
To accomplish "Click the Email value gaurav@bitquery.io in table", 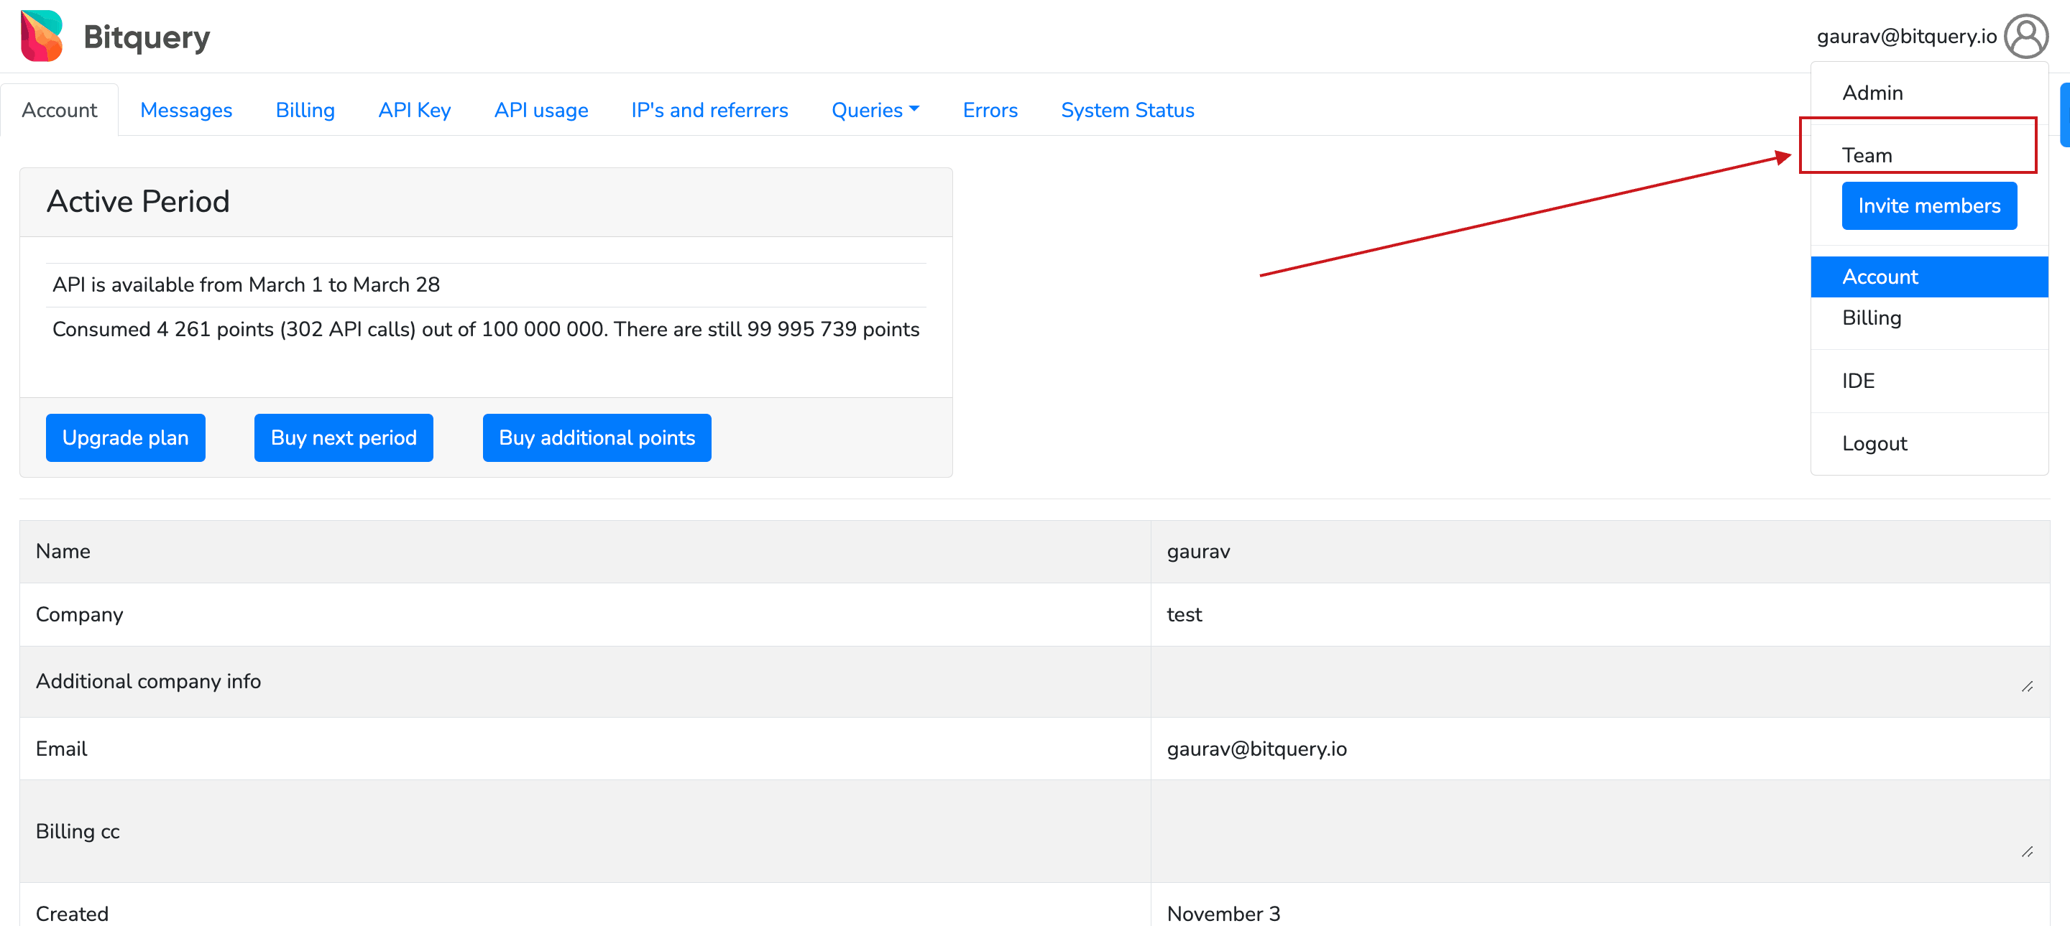I will [x=1257, y=749].
